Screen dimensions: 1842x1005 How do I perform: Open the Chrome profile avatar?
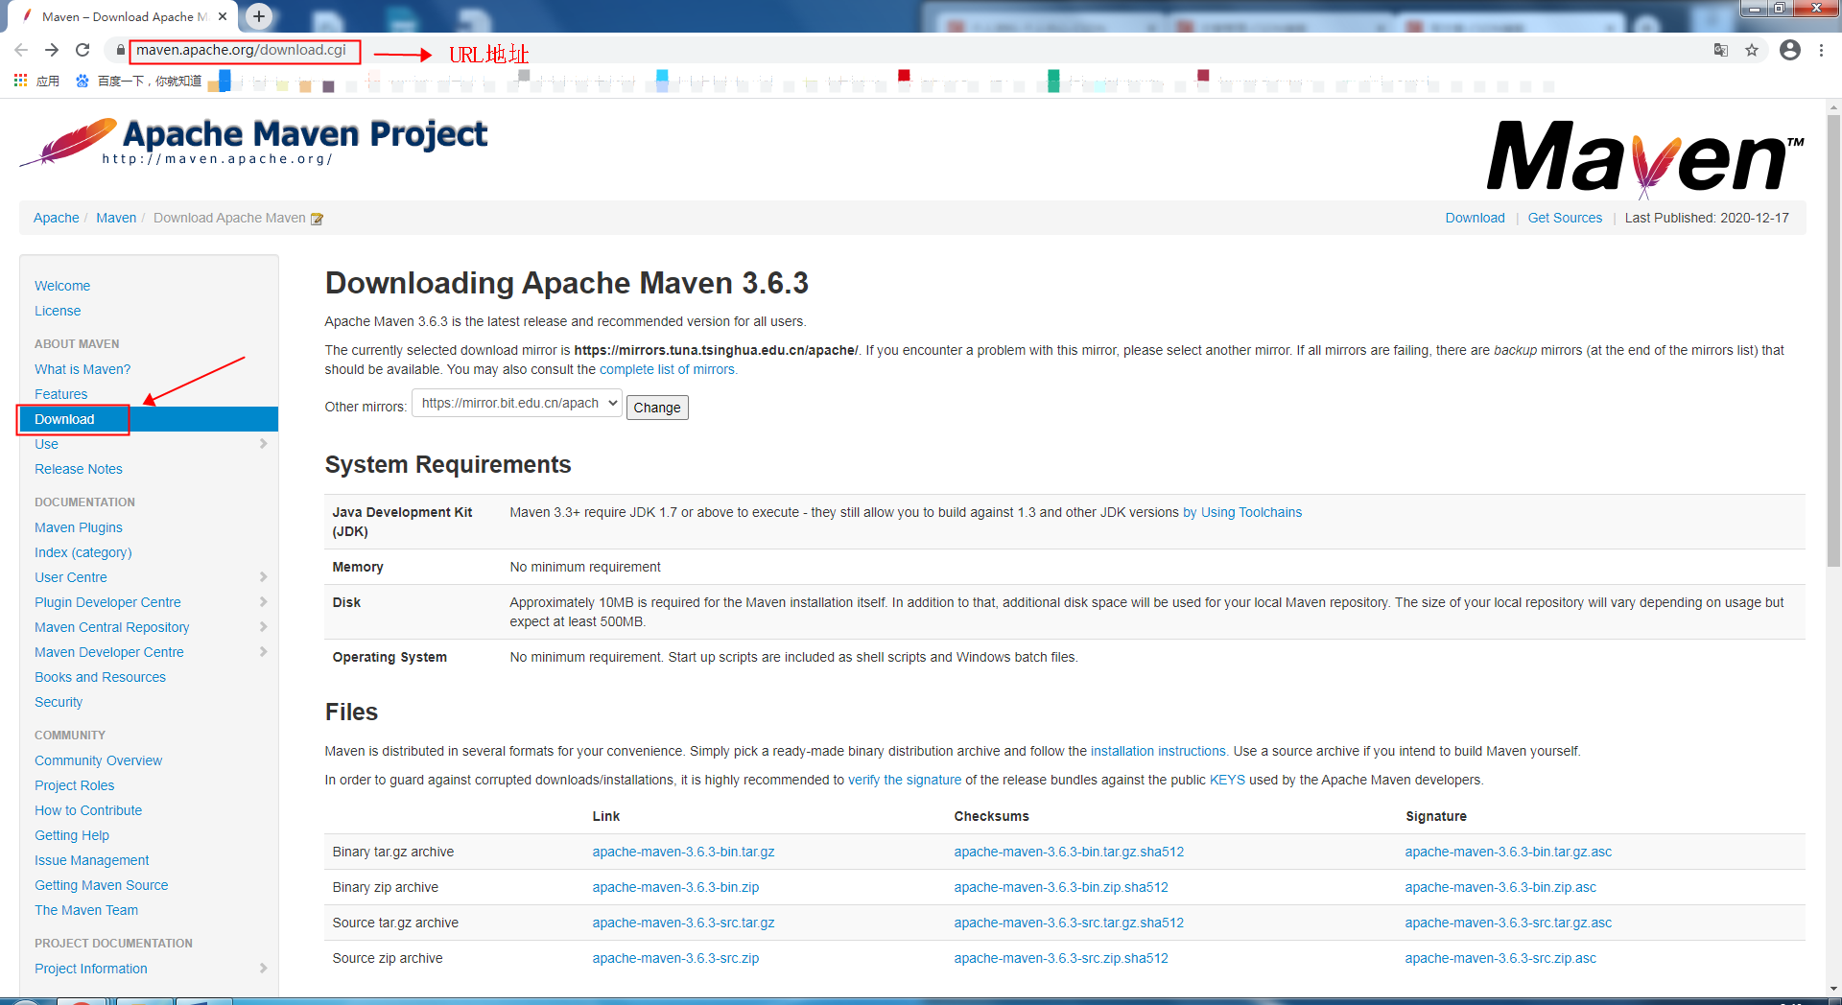click(x=1790, y=50)
